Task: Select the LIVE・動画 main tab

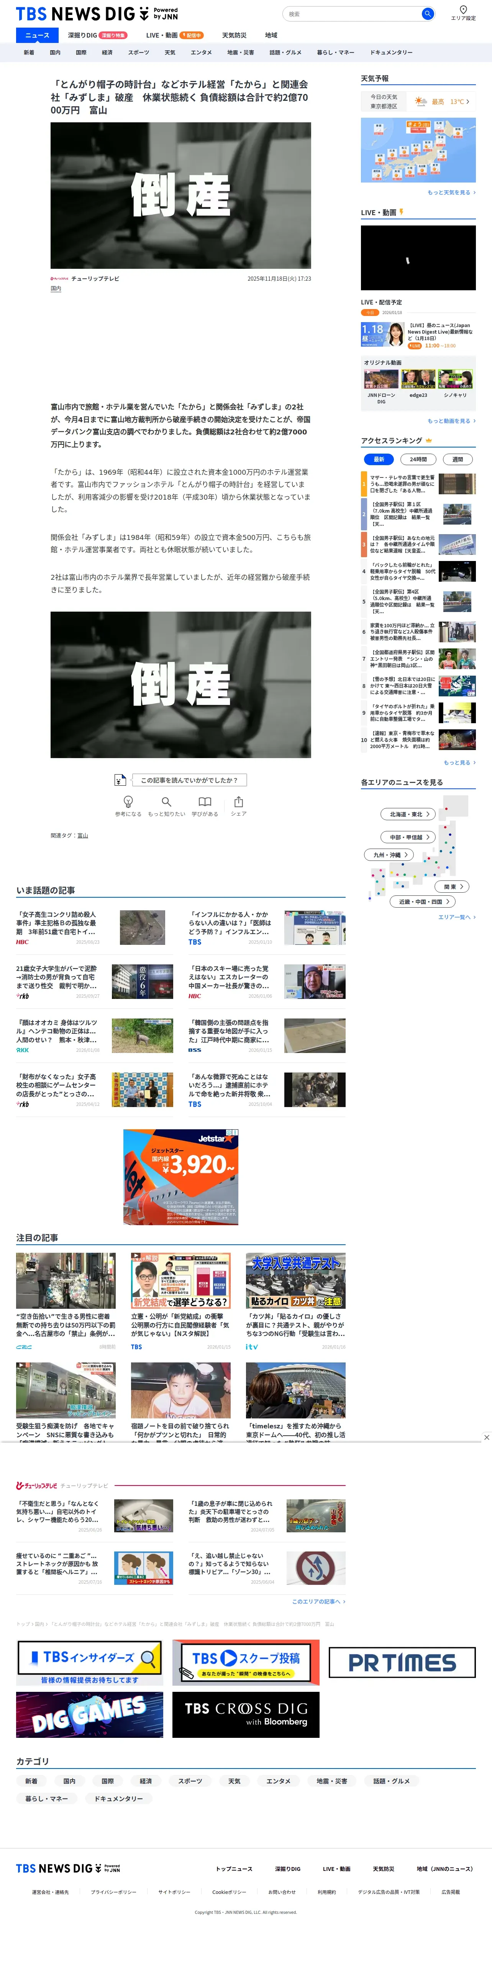Action: coord(175,35)
